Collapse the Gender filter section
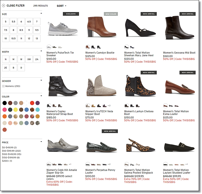 click(41, 80)
